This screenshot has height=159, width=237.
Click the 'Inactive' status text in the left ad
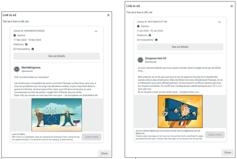(x=21, y=35)
